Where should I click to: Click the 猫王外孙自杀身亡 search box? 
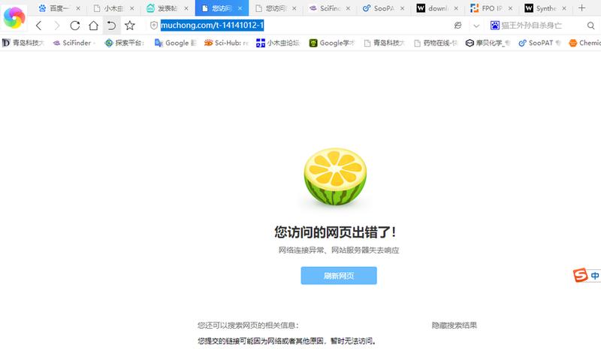pyautogui.click(x=532, y=26)
